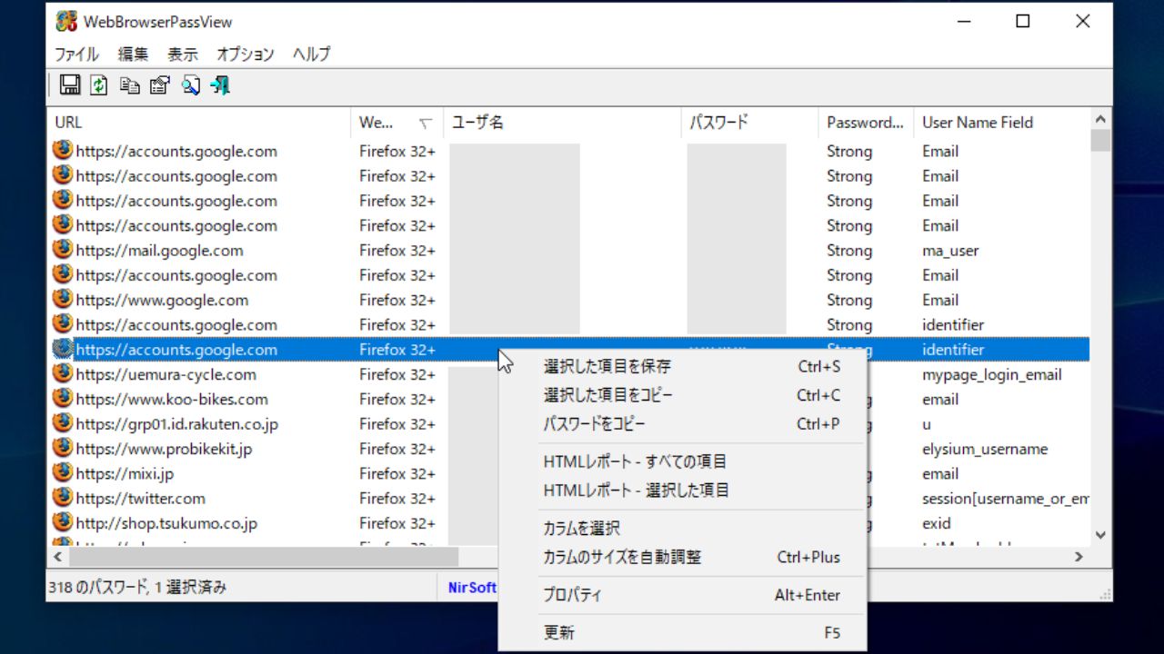Click the Firefox icon beside https://uemura-cycle.com

pyautogui.click(x=63, y=373)
